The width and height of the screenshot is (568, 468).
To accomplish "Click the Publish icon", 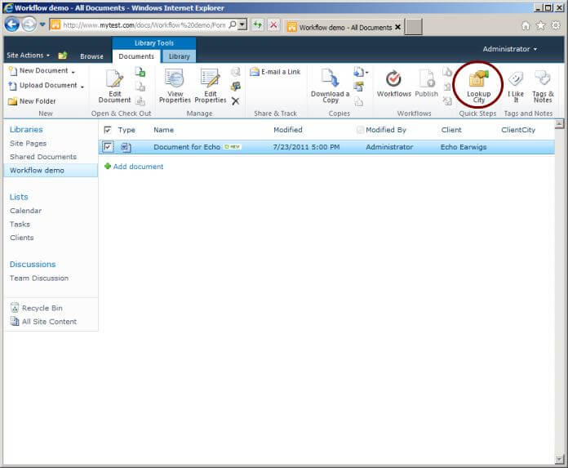I will coord(426,78).
